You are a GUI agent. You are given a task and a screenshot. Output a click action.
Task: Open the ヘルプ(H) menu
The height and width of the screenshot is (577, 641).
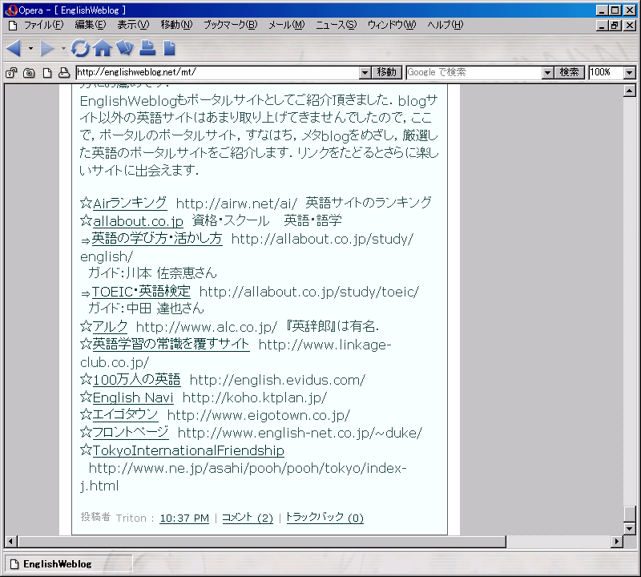point(445,26)
